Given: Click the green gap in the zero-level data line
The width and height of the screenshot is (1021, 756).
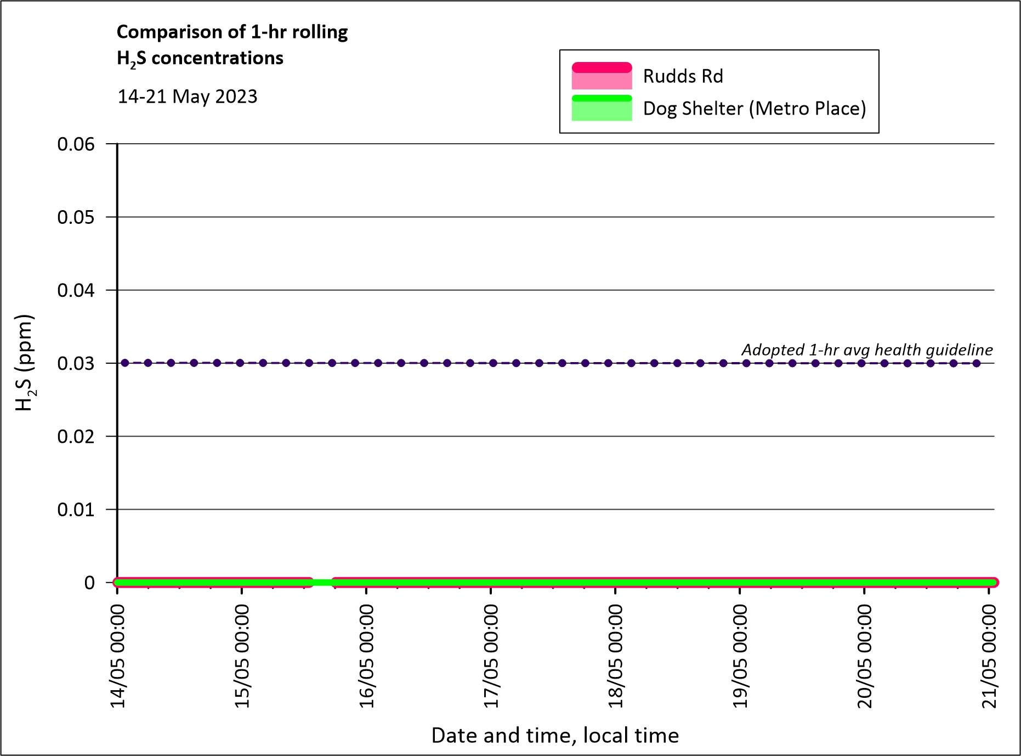Looking at the screenshot, I should click(x=322, y=583).
